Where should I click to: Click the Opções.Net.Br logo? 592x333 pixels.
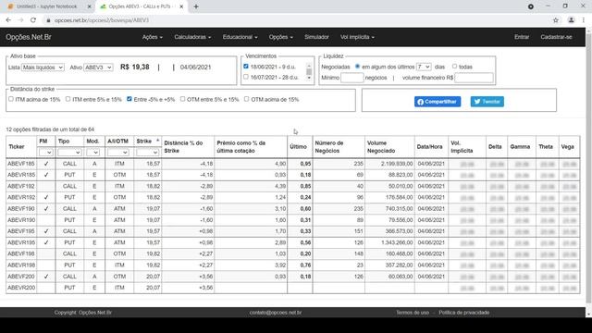pos(29,37)
